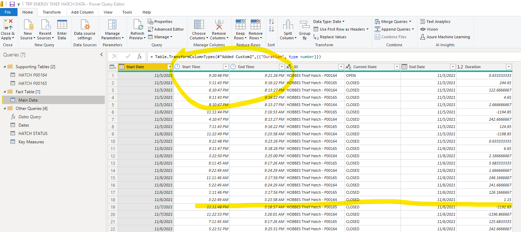
Task: Click the Recent Sources icon
Action: pos(45,25)
